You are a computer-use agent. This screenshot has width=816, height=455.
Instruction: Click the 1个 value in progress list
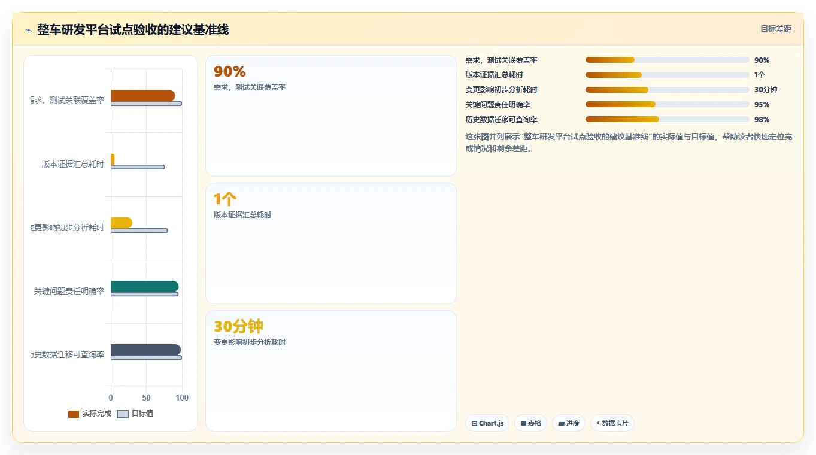[x=759, y=75]
